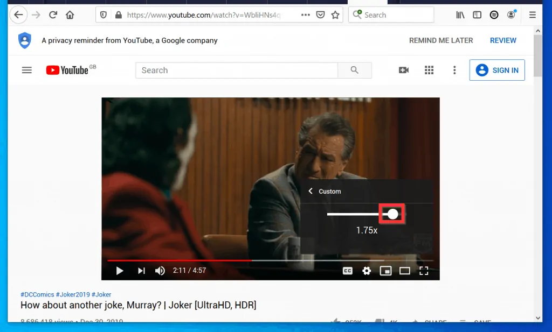Open tracking protection shield in address bar

click(103, 15)
